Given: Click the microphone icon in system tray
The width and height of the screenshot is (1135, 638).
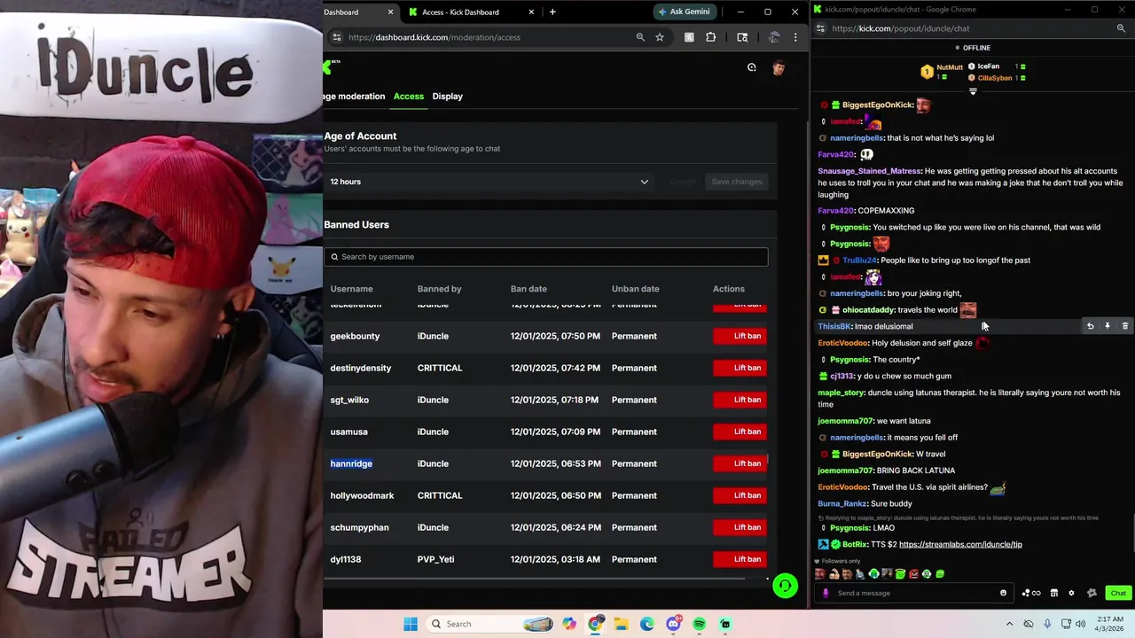Looking at the screenshot, I should [1047, 624].
